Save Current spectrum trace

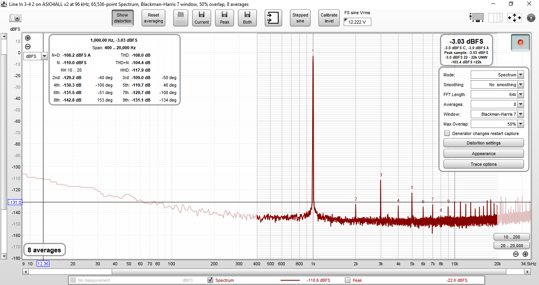pyautogui.click(x=202, y=18)
